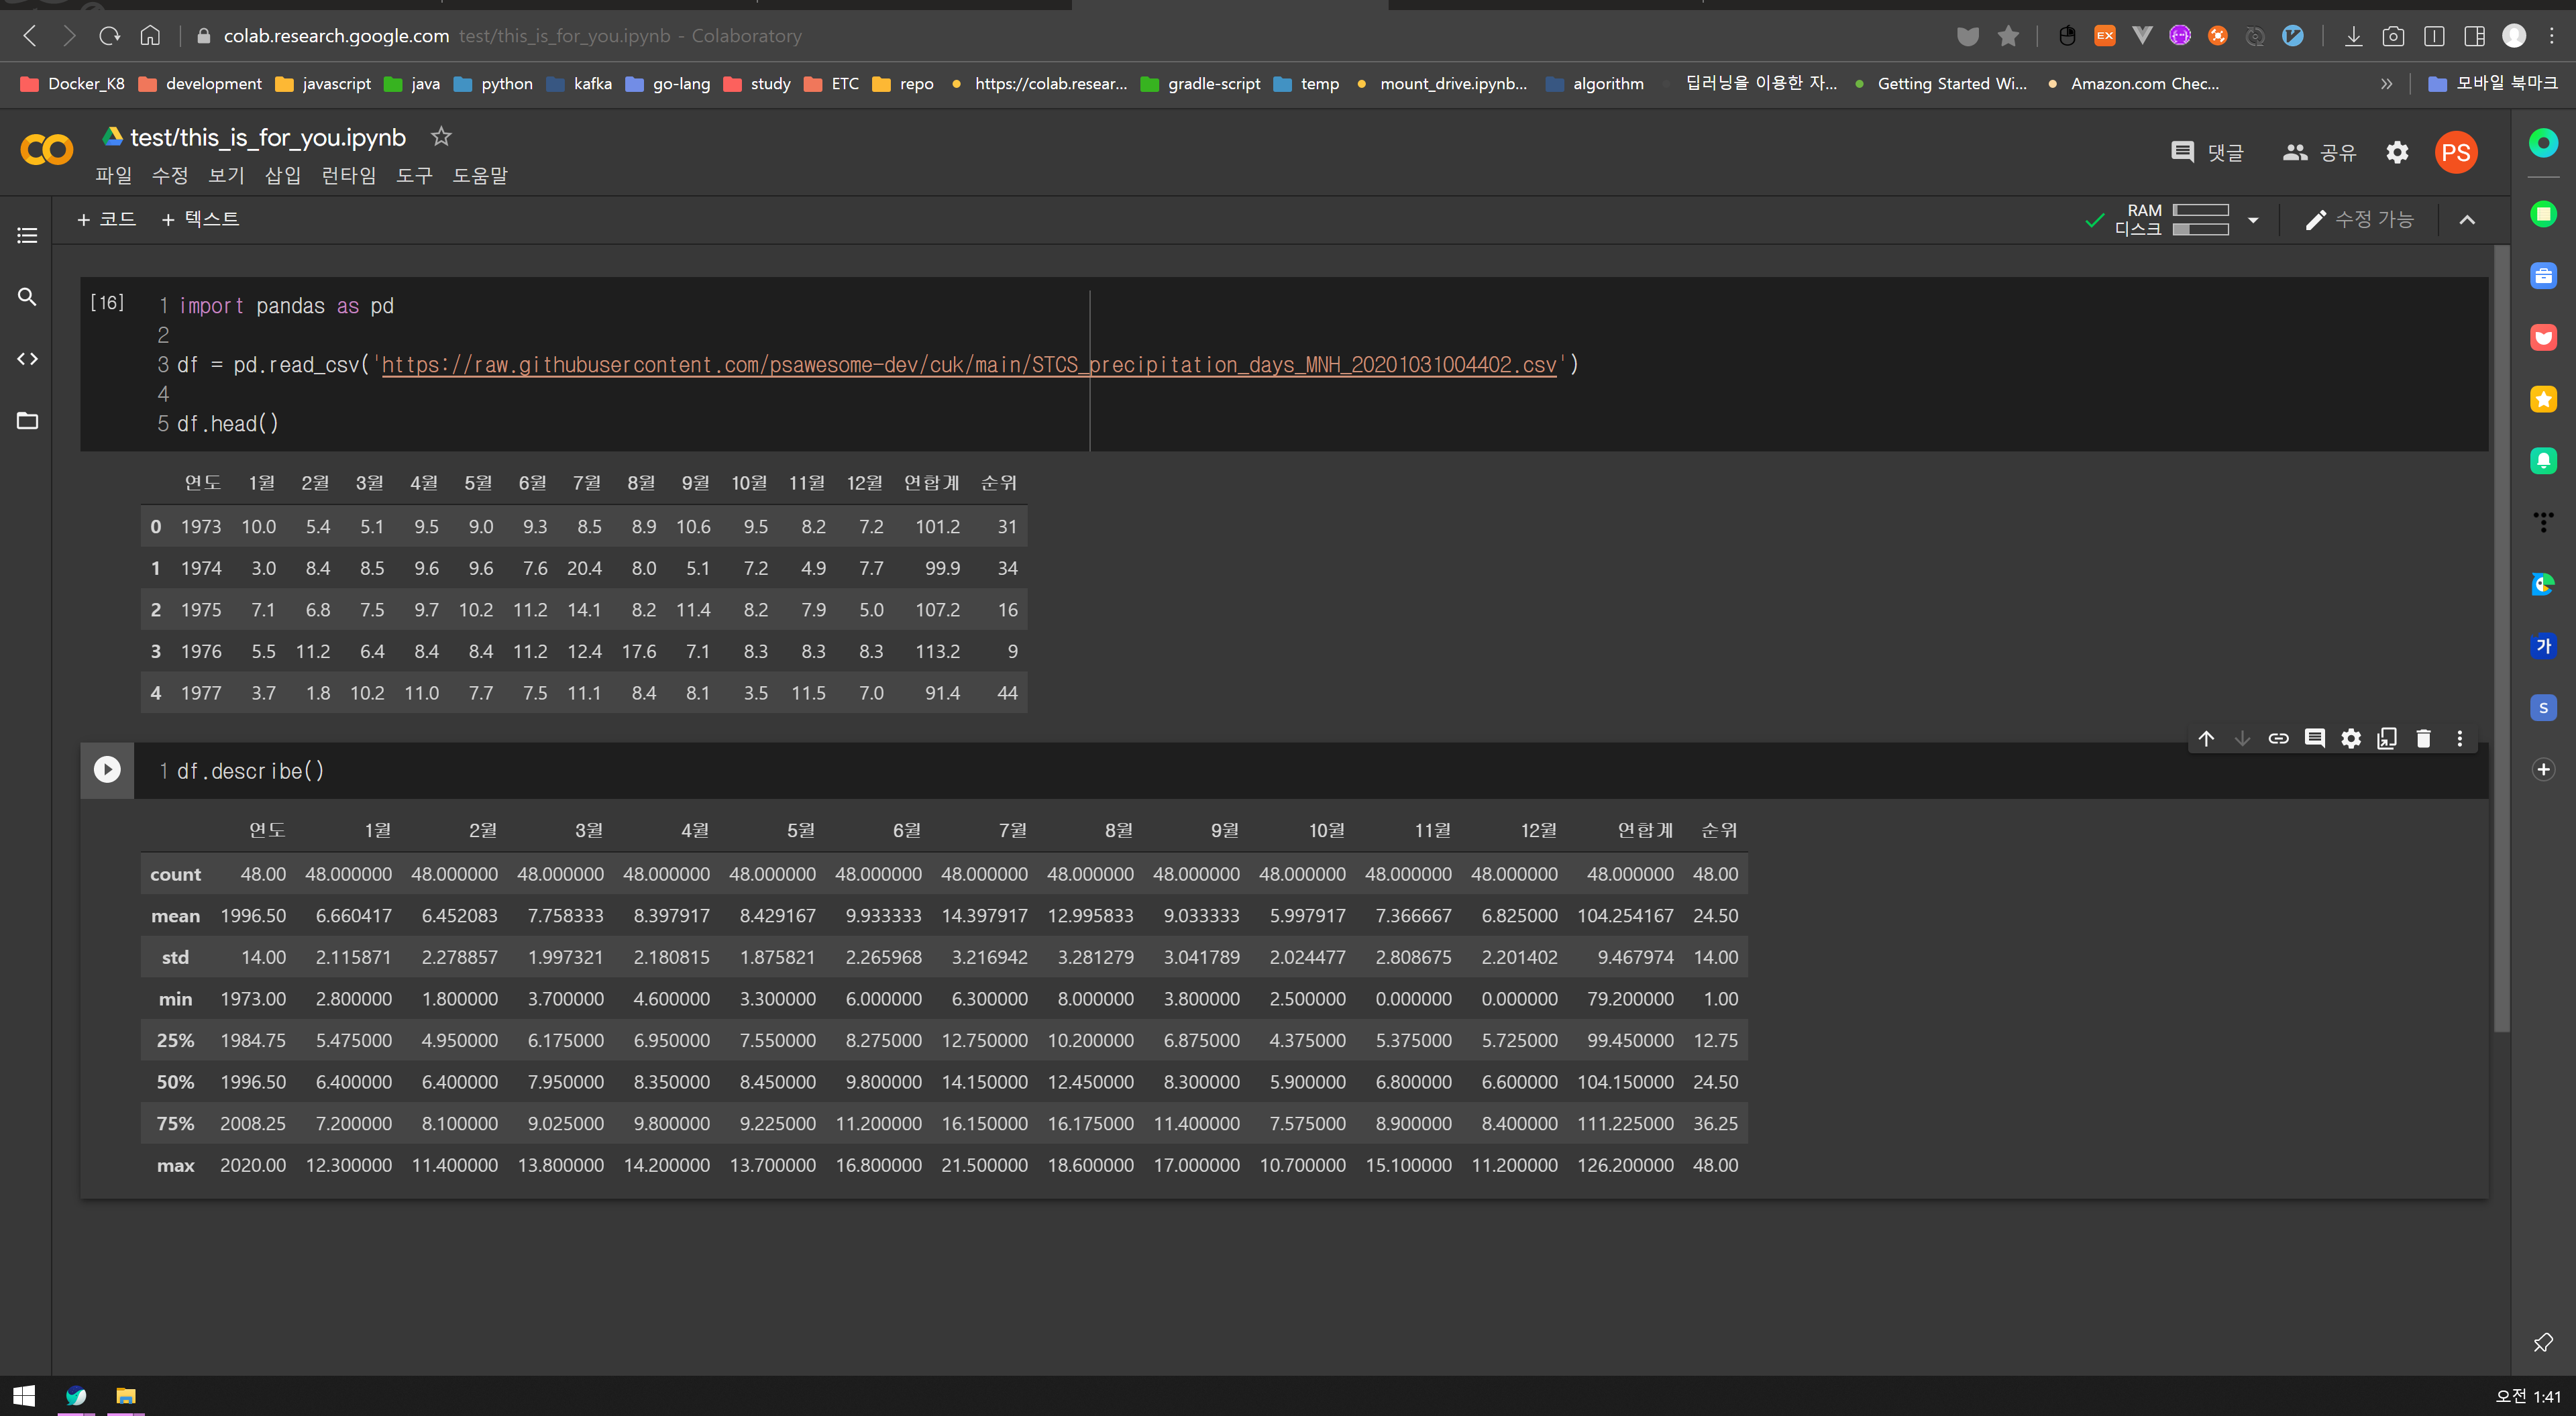Viewport: 2576px width, 1416px height.
Task: Open the table of contents sidebar icon
Action: (27, 235)
